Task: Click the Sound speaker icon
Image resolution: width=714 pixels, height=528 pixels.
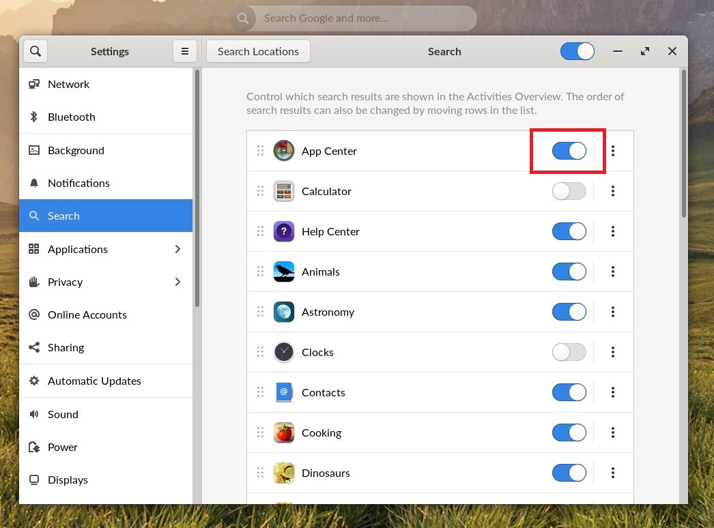Action: coord(34,414)
